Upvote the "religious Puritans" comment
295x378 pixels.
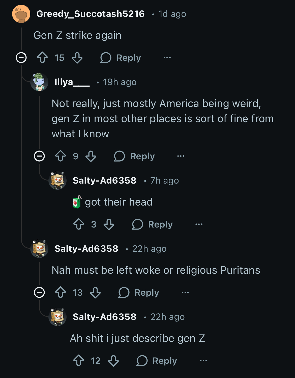61,292
